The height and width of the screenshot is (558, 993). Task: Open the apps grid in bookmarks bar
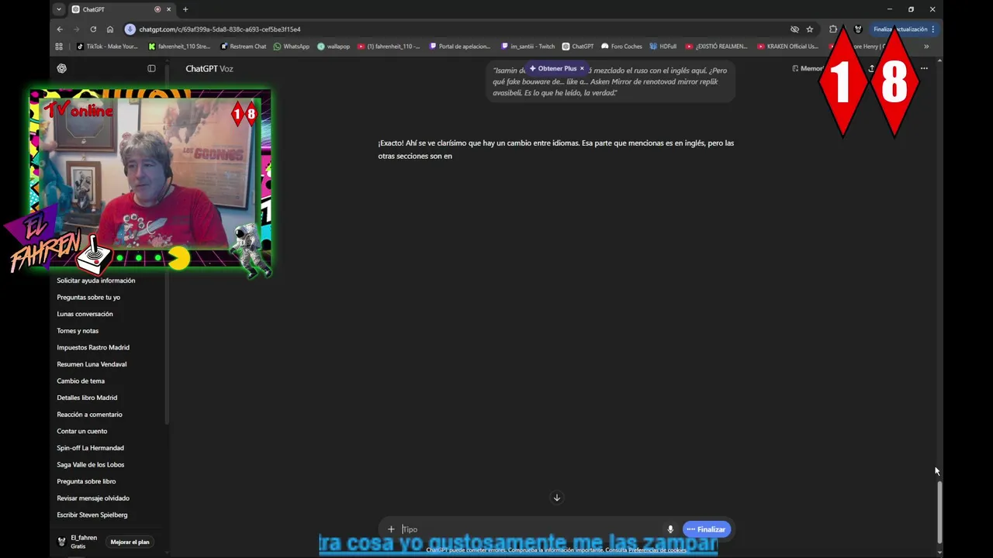point(59,46)
